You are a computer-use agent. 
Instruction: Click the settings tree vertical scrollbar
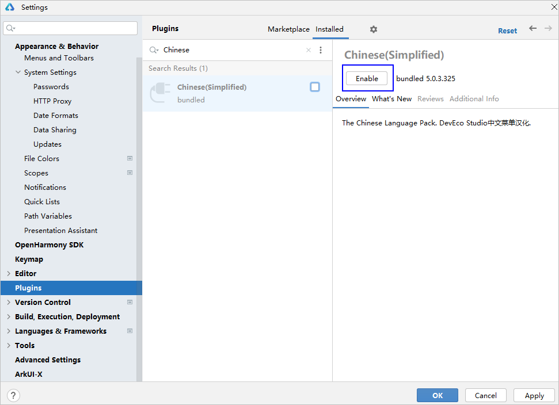pos(139,219)
